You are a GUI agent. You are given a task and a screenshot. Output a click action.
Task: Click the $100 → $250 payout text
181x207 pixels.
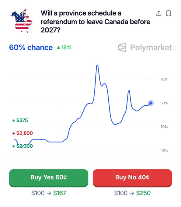pos(132,193)
